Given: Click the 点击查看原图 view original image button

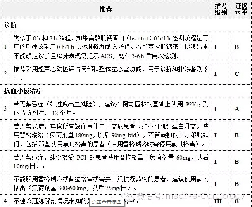Looking at the screenshot, I should point(107,202).
